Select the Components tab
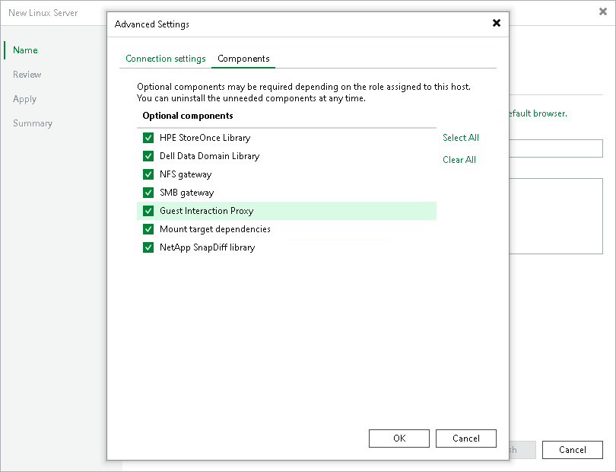 point(243,58)
